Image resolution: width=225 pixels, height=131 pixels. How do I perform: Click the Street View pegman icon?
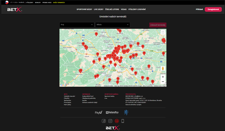(x=163, y=68)
